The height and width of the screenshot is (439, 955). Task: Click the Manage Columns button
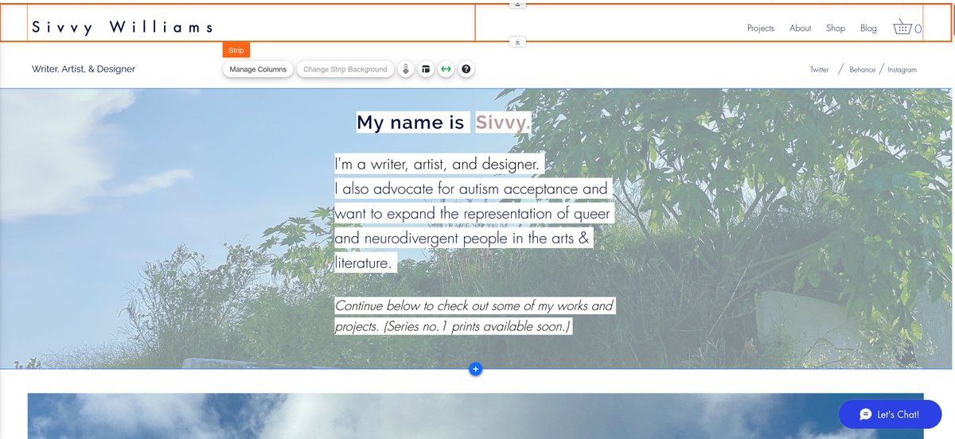(258, 69)
